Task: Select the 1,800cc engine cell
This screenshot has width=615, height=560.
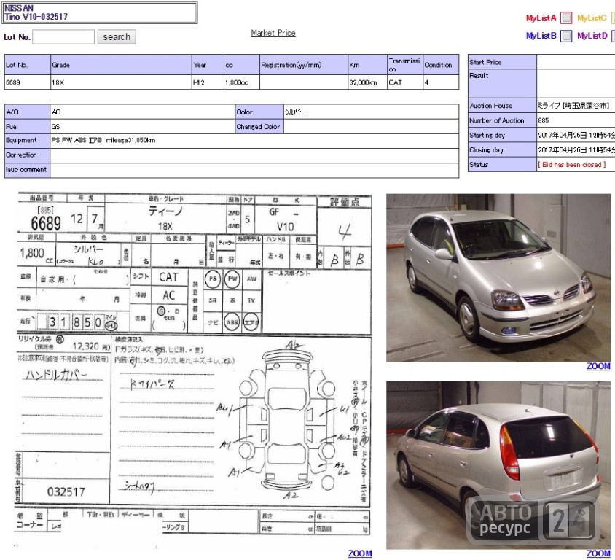Action: (x=242, y=82)
